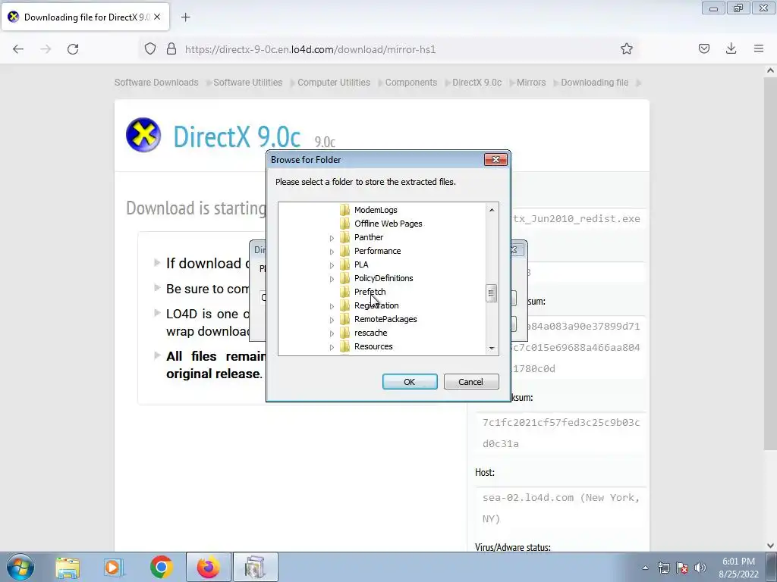The image size is (777, 582).
Task: Click the folder tree scrollbar thumb
Action: point(492,293)
